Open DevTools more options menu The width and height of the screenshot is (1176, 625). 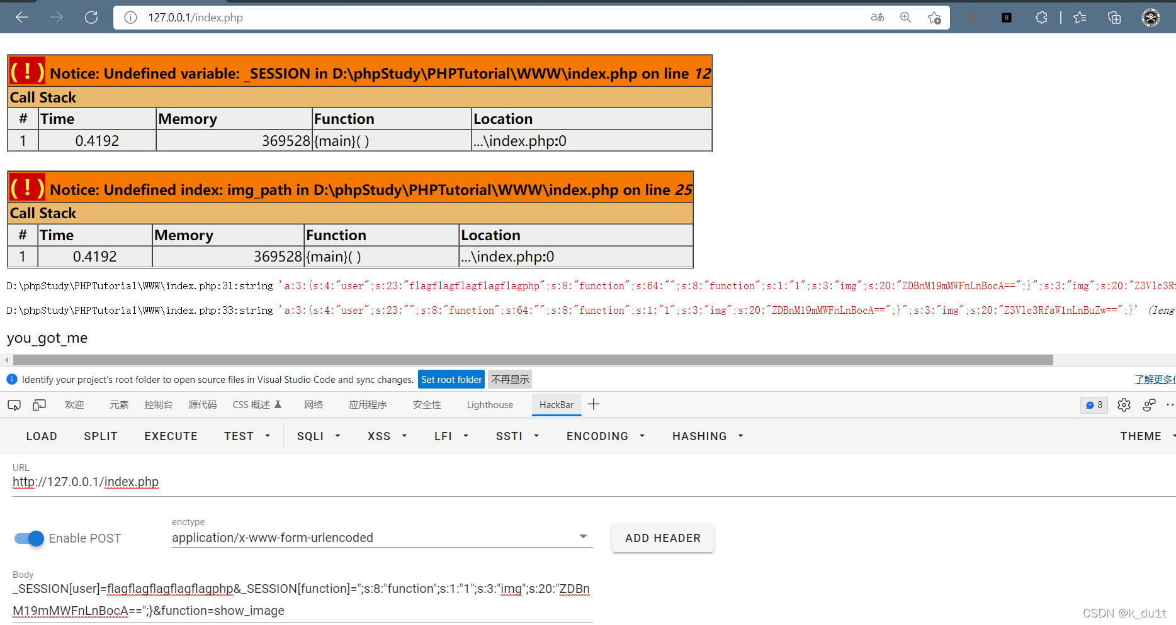point(1170,405)
